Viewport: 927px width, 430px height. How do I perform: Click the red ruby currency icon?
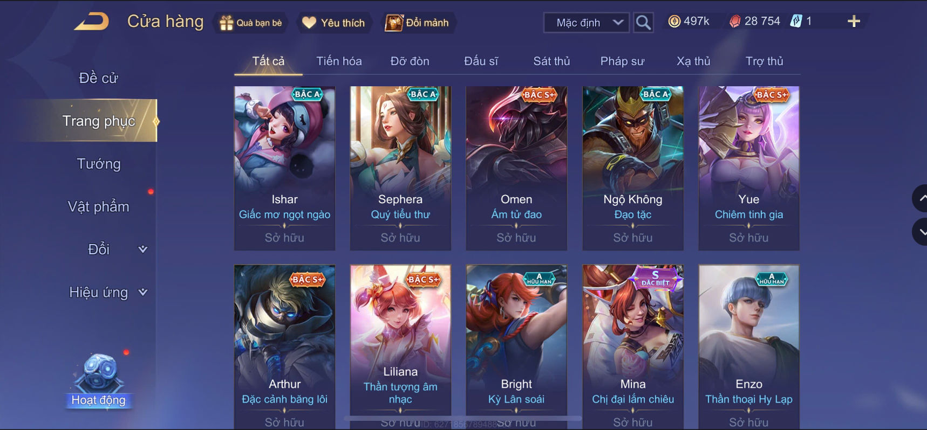[735, 22]
